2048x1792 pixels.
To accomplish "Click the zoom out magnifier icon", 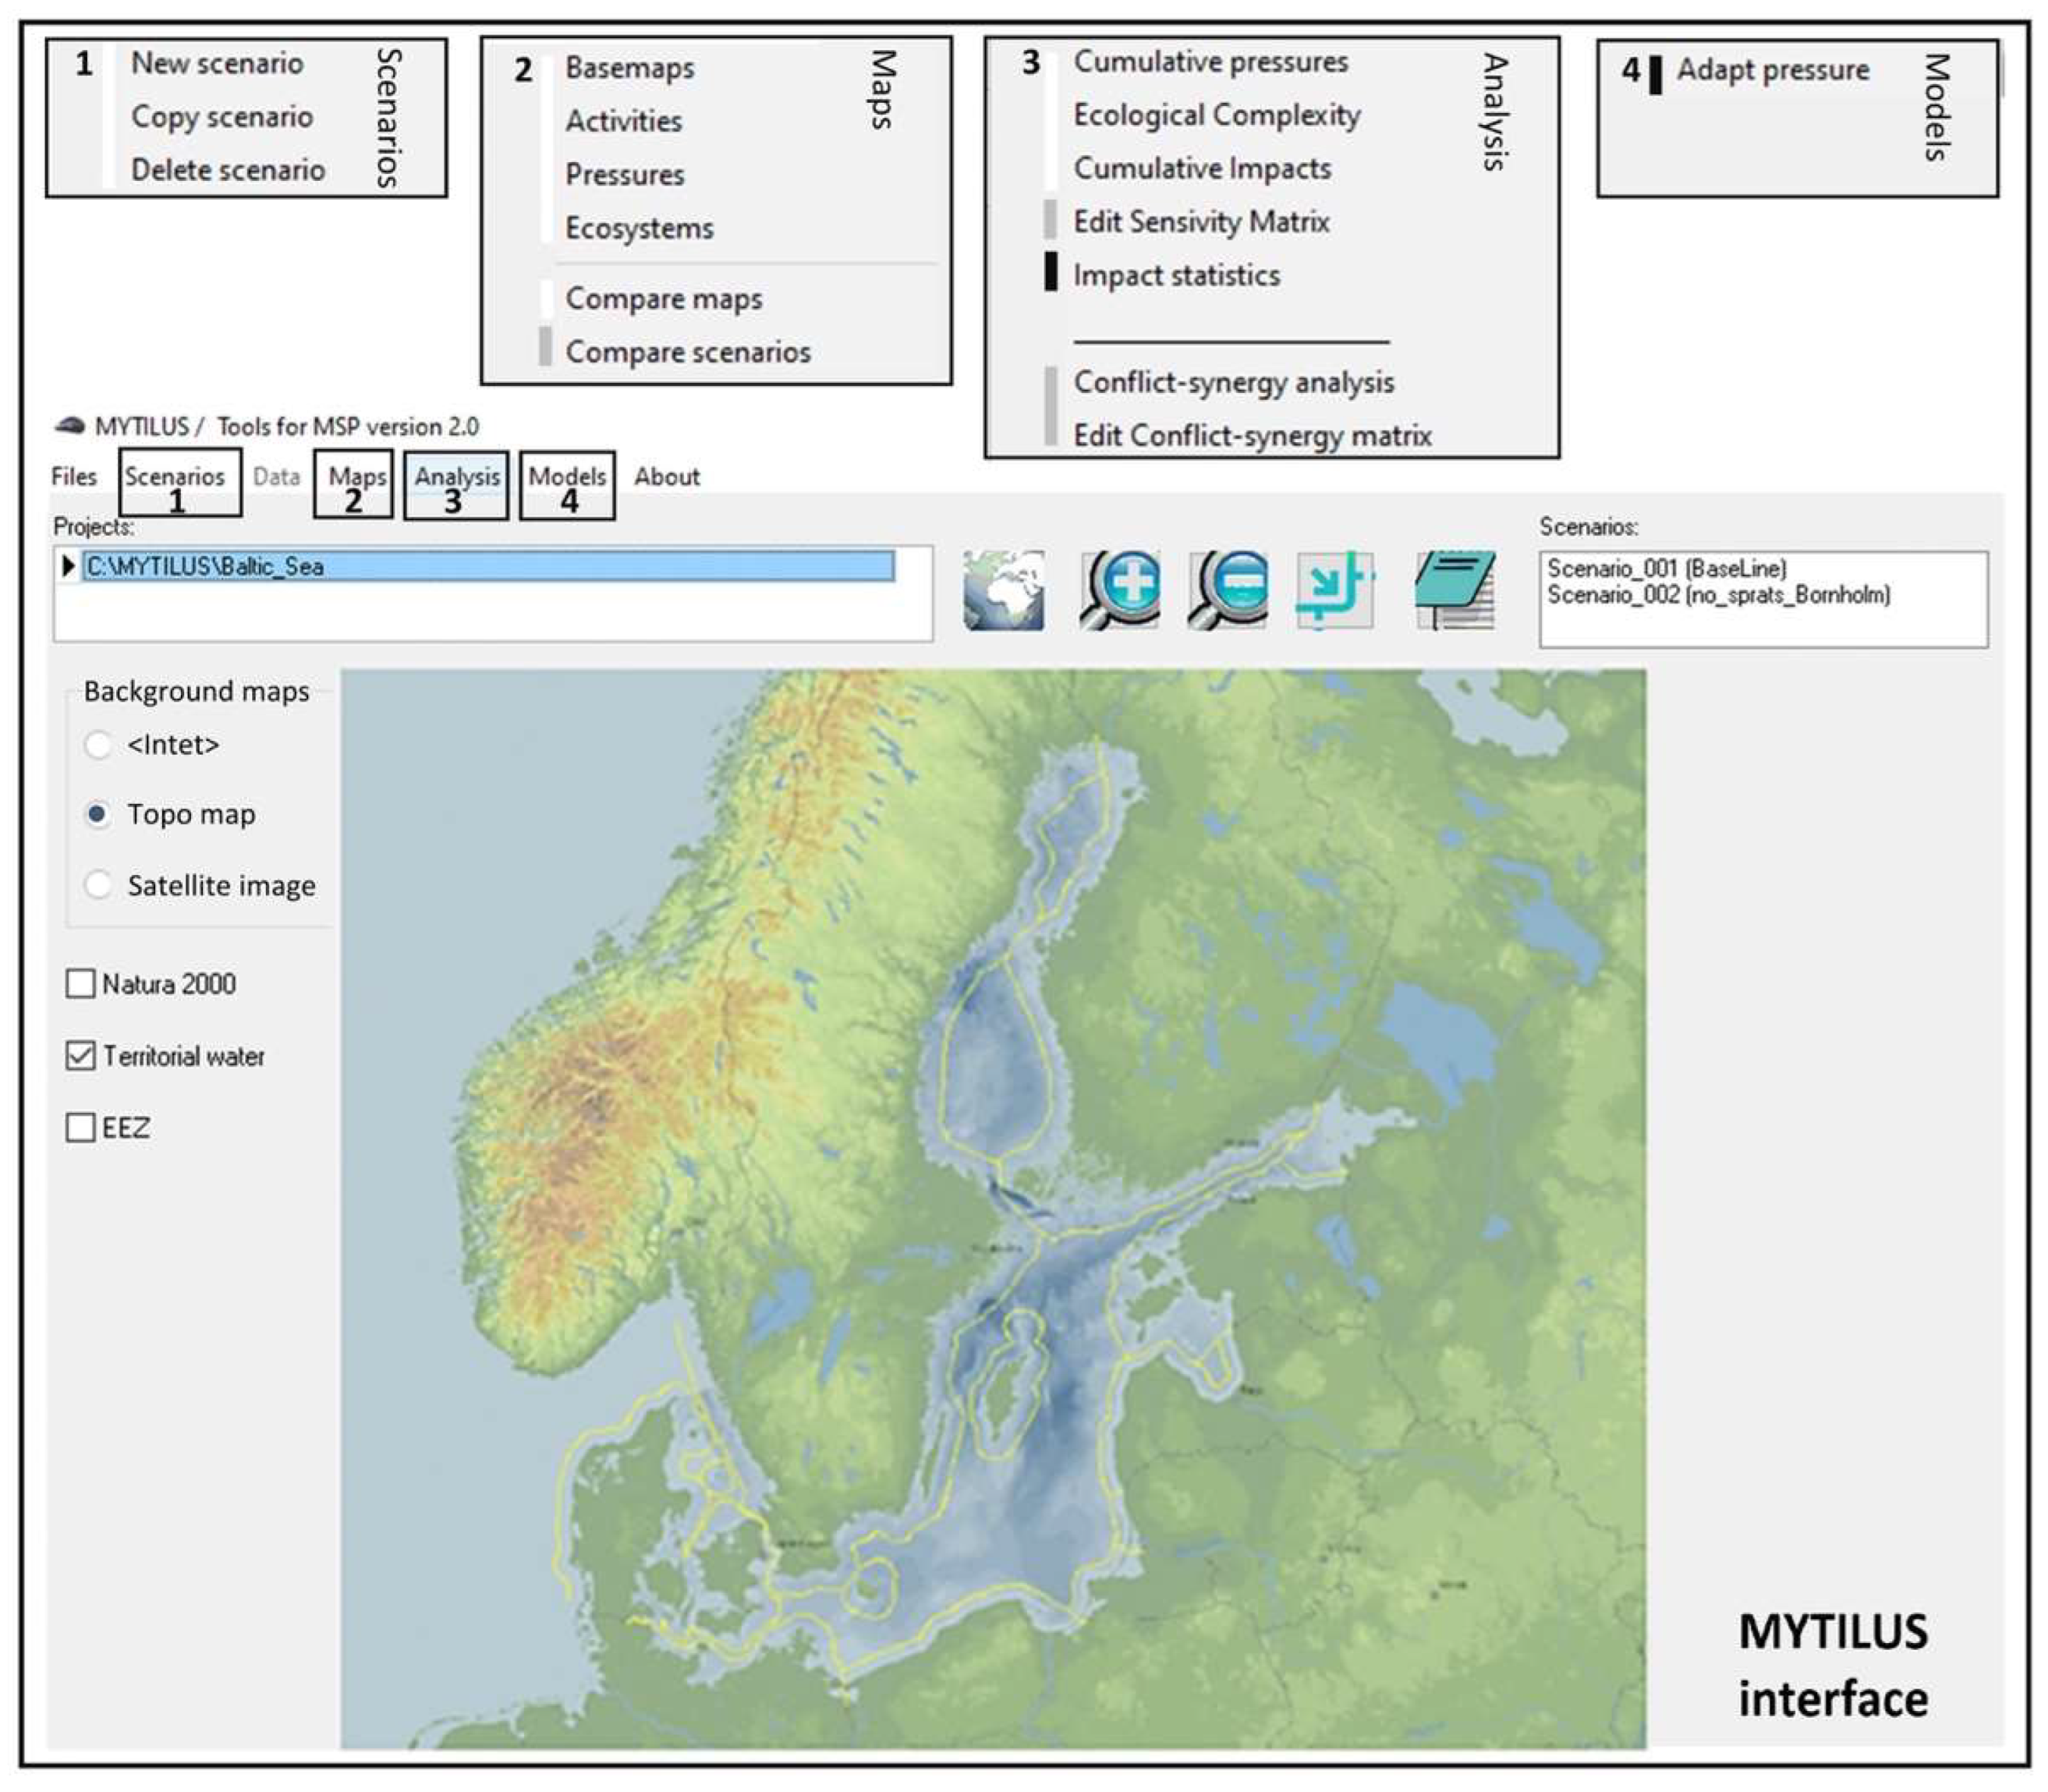I will coord(1227,590).
